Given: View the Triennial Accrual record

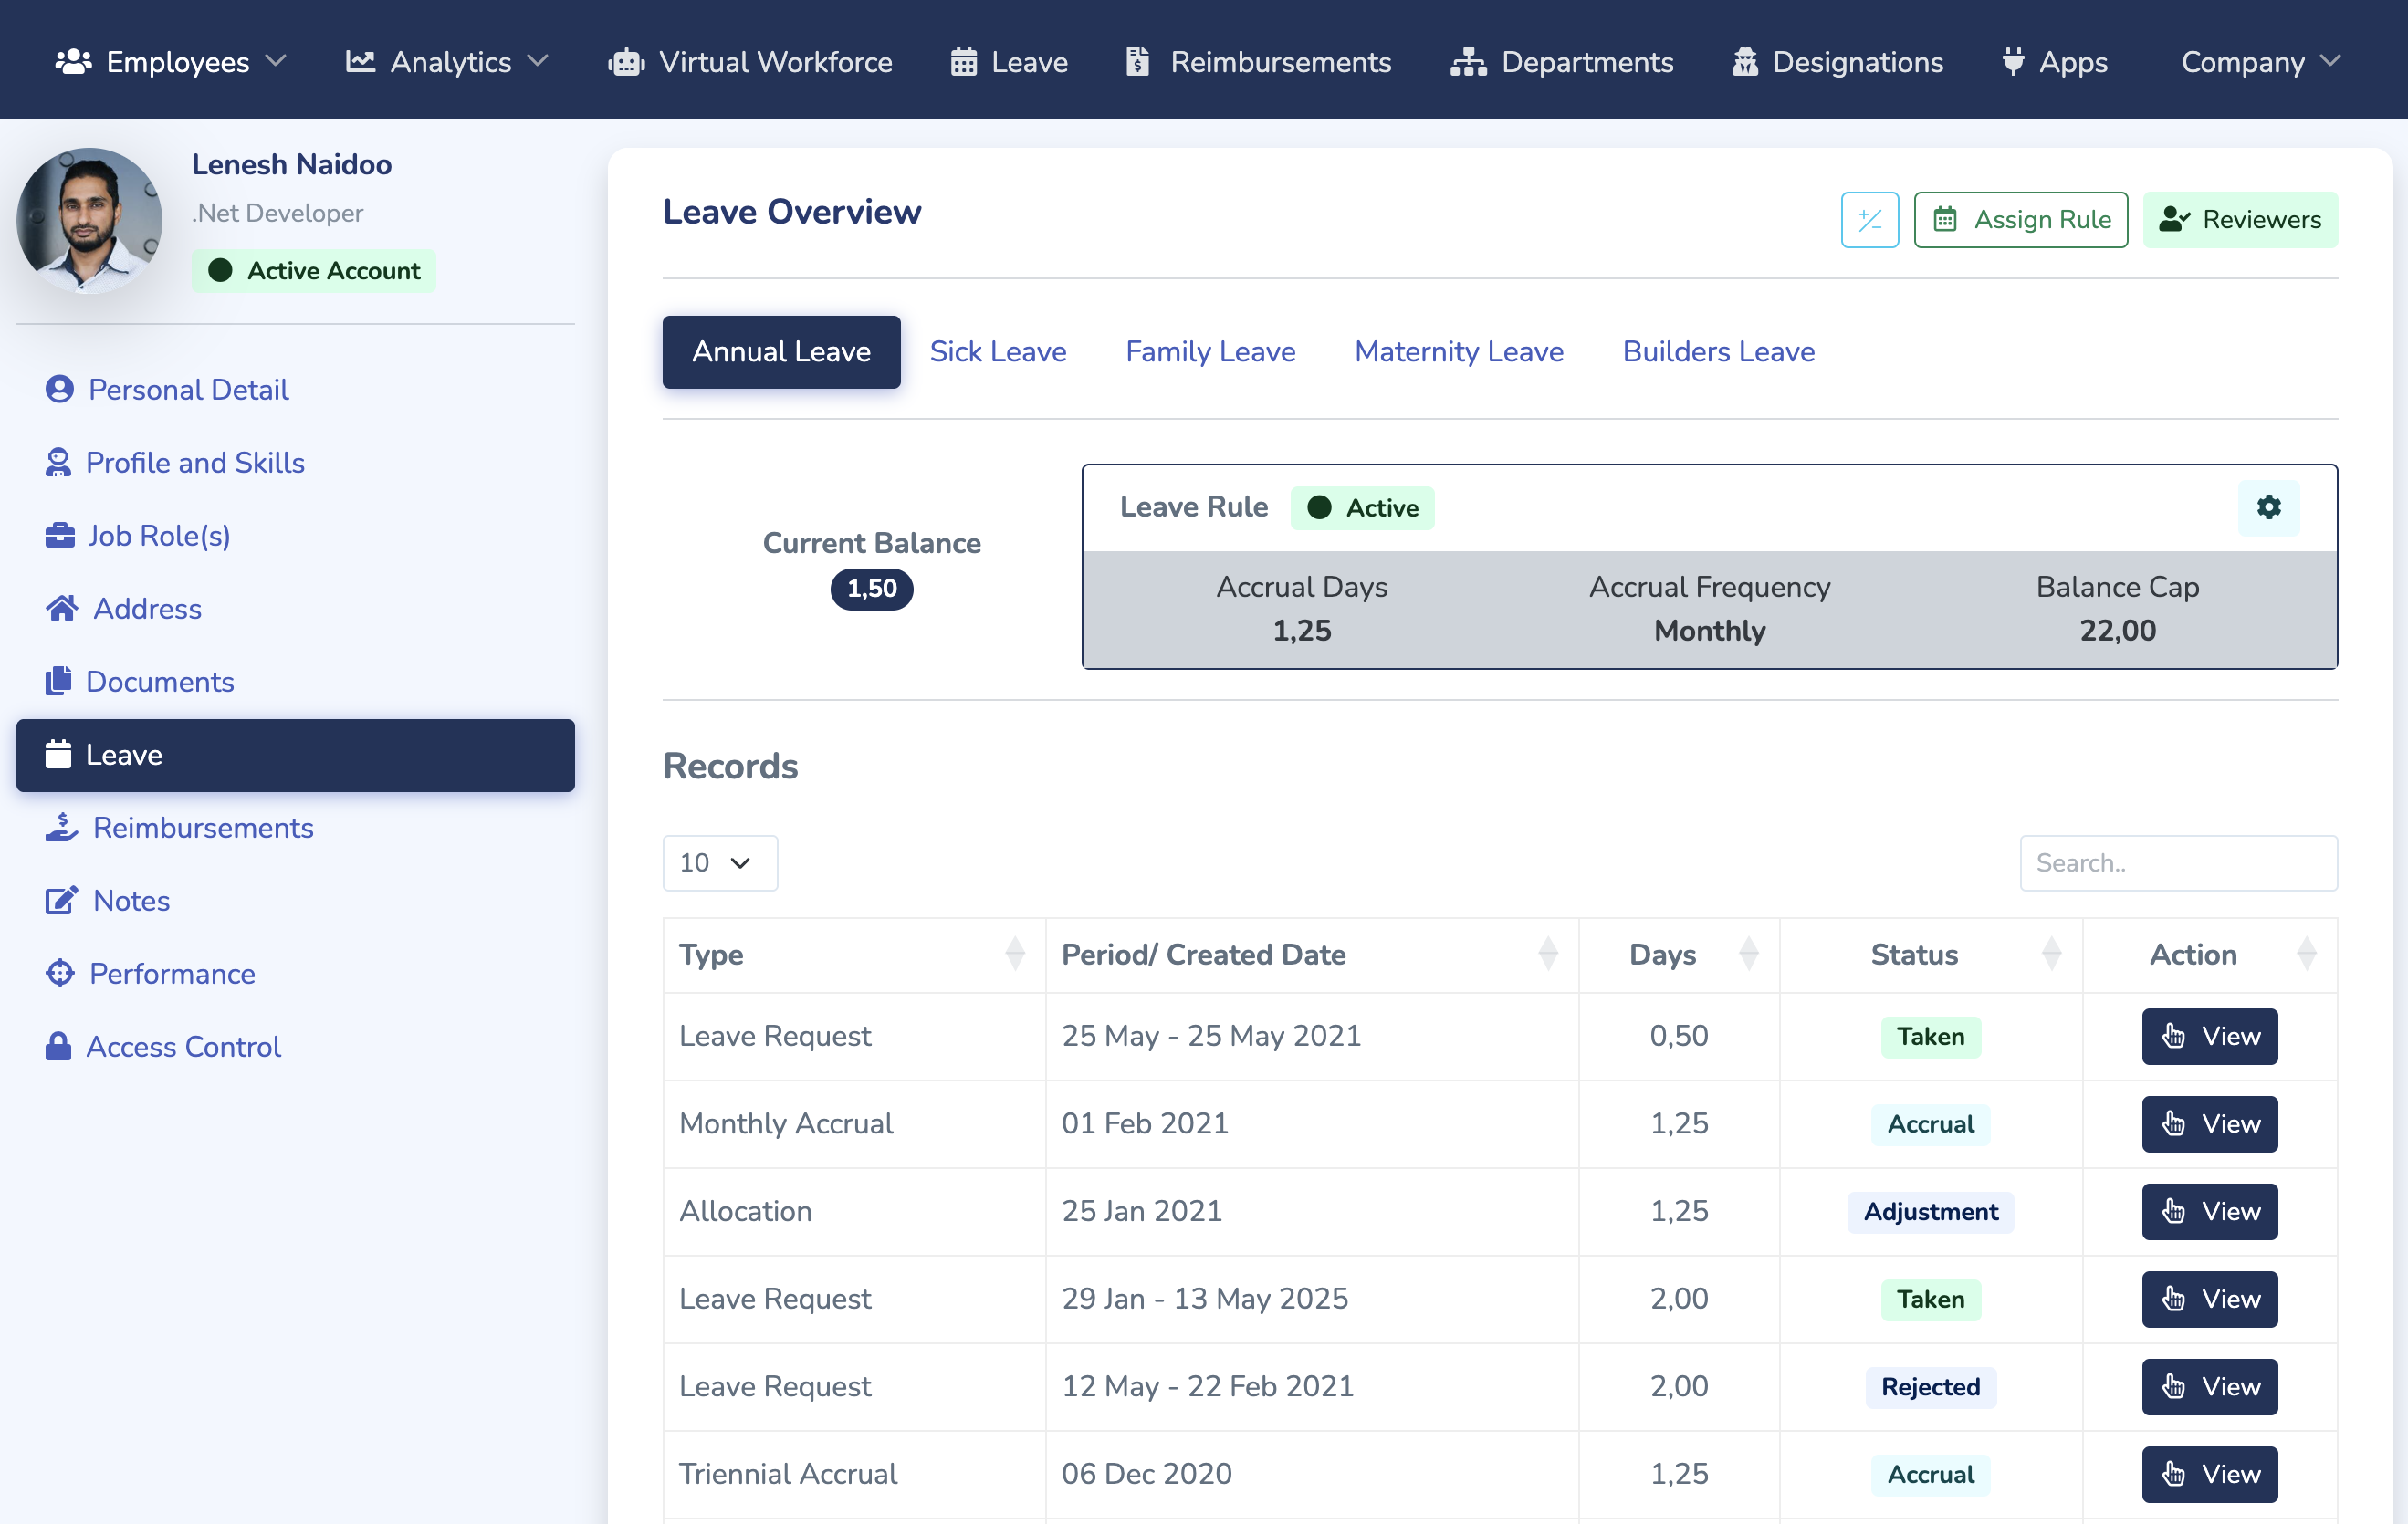Looking at the screenshot, I should click(2209, 1474).
